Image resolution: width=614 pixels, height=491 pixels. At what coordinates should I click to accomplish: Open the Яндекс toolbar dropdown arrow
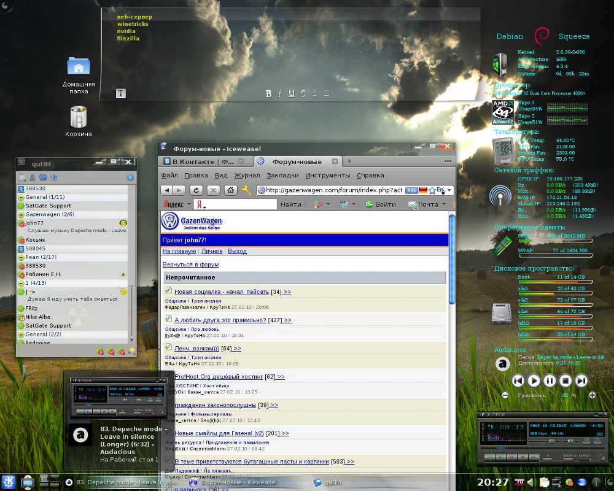[x=188, y=204]
